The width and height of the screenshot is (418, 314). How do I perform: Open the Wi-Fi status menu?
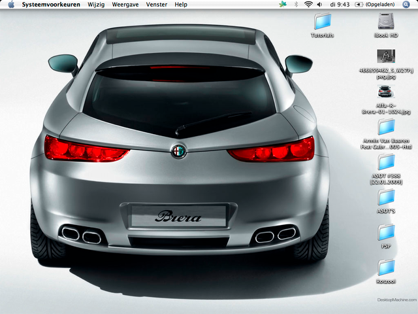(x=308, y=5)
